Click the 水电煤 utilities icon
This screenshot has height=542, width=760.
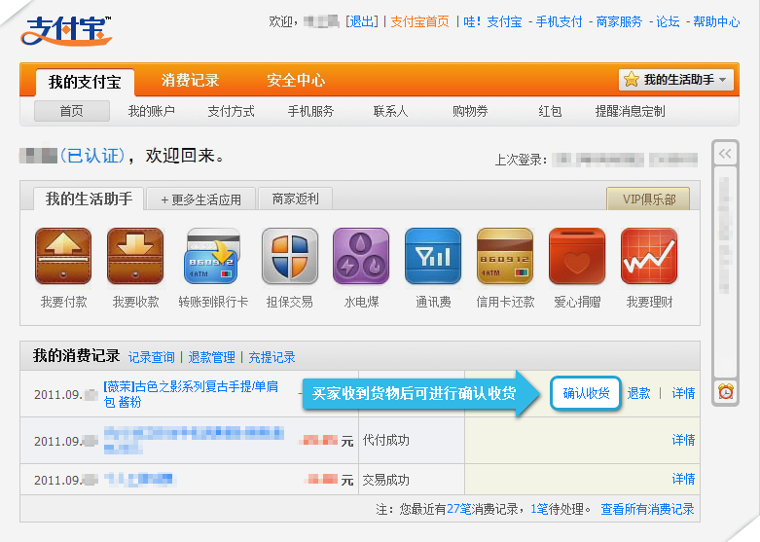pyautogui.click(x=361, y=257)
